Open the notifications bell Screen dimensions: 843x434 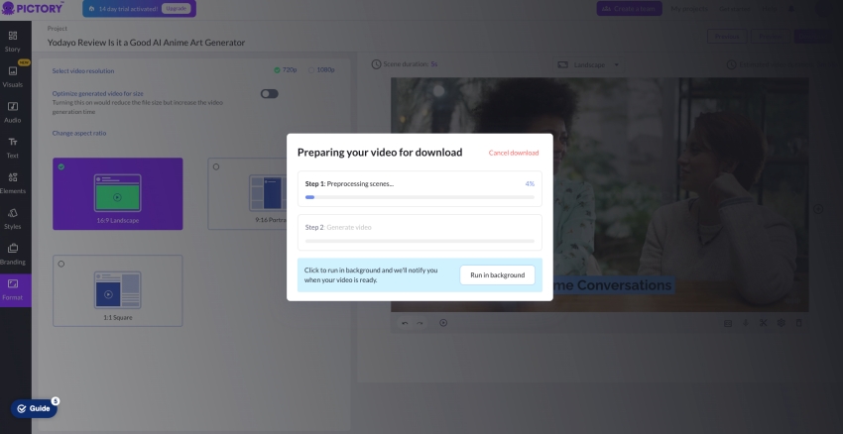click(790, 9)
